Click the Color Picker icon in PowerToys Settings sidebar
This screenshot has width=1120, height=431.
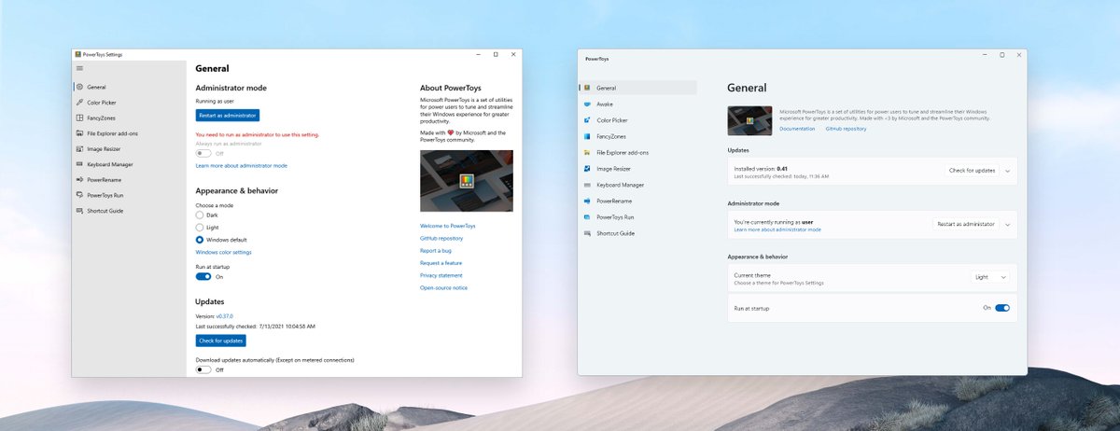coord(79,102)
